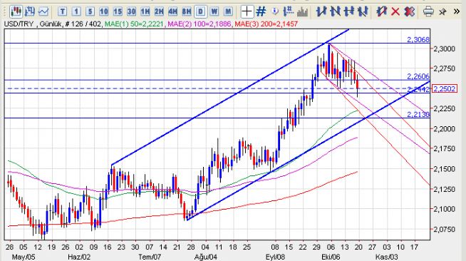Click the Eki/06 date axis label
Image resolution: width=466 pixels, height=261 pixels.
(331, 257)
